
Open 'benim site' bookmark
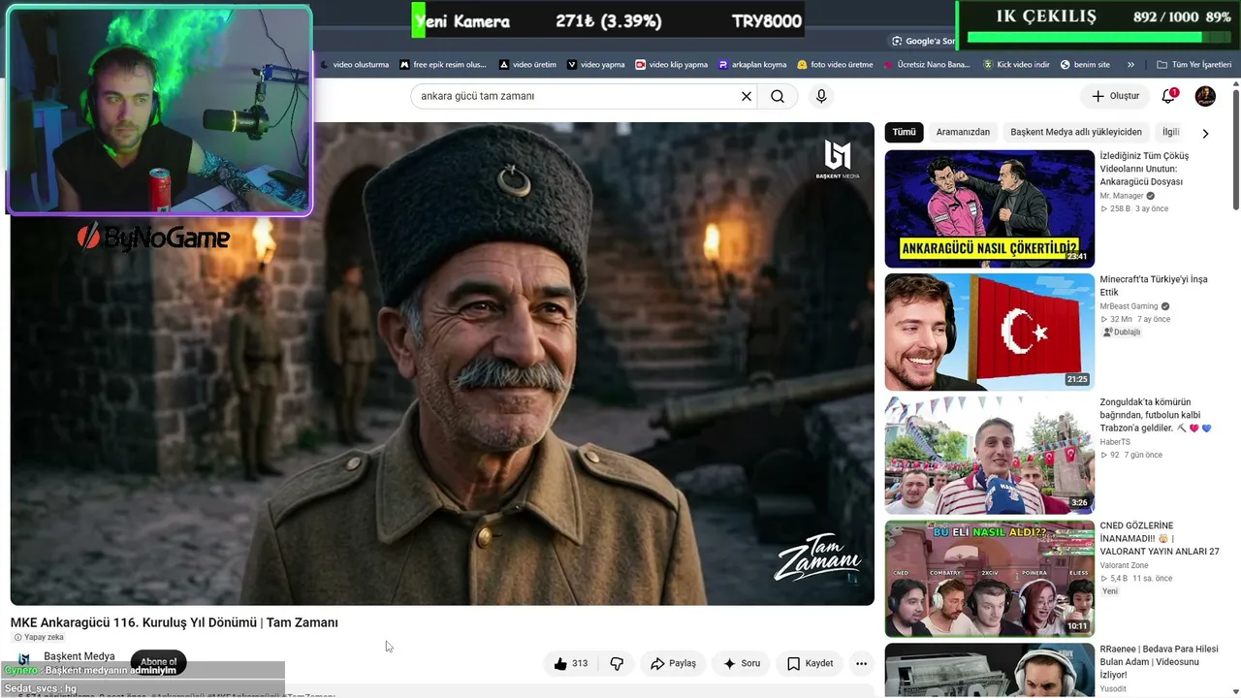1085,65
